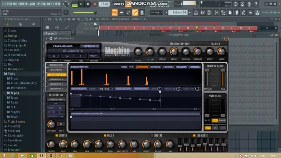Open the PATTERNS menu
Screen dimensions: 281x158
(x=23, y=4)
